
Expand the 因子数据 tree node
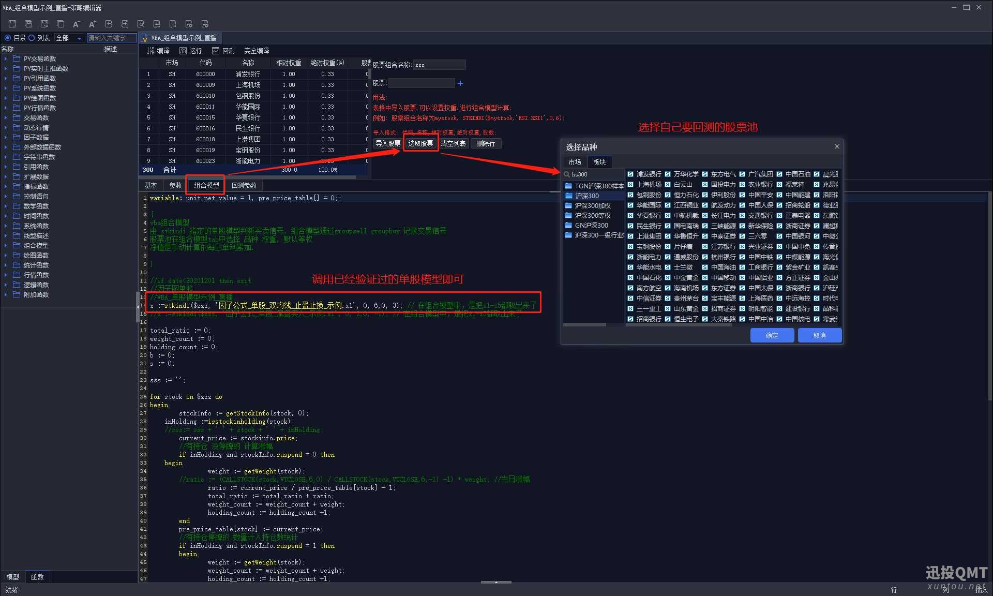6,137
